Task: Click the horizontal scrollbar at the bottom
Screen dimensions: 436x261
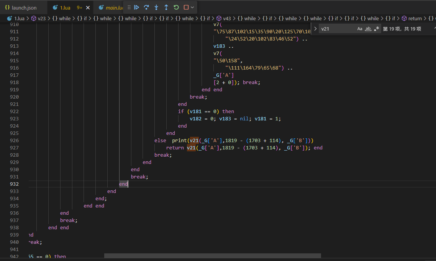Action: tap(212, 256)
